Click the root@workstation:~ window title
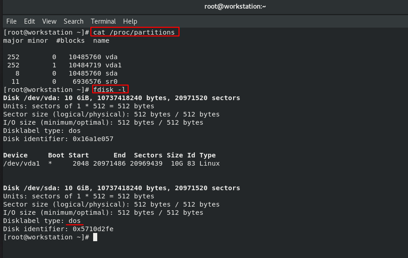408x258 pixels. tap(235, 6)
